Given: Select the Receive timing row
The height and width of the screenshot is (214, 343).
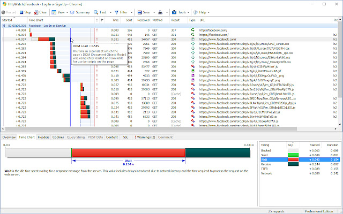Looking at the screenshot, I should (266, 164).
